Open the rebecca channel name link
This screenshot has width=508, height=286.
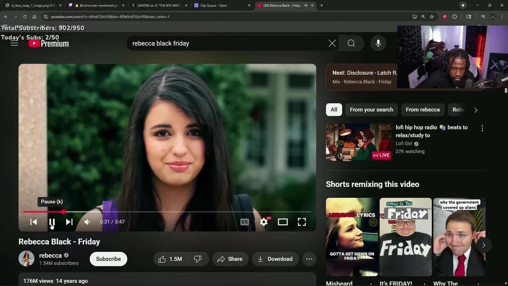50,255
